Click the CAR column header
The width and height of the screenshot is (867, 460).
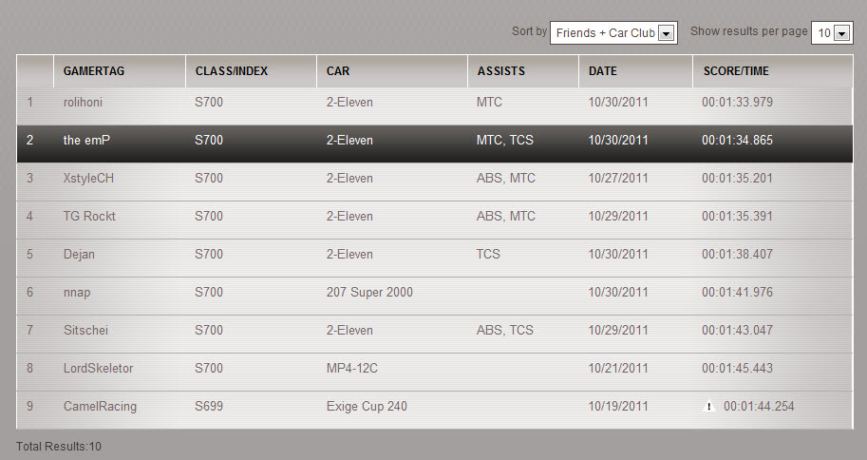point(338,71)
